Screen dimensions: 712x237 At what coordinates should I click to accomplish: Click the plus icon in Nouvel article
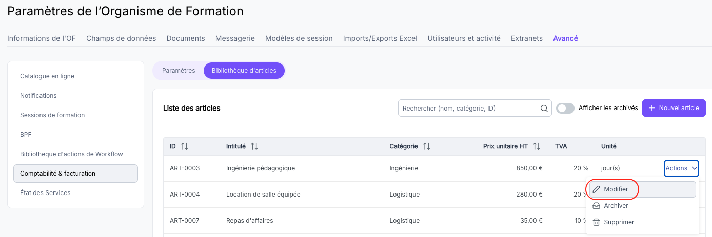click(652, 108)
